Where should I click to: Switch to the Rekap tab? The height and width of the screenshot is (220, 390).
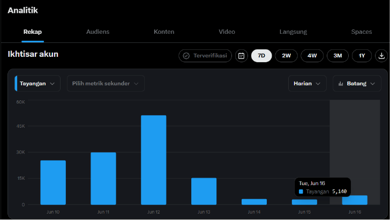coord(33,32)
